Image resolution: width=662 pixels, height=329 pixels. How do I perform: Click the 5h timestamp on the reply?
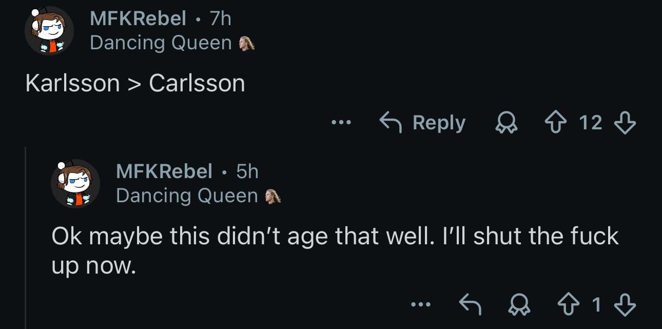point(247,172)
